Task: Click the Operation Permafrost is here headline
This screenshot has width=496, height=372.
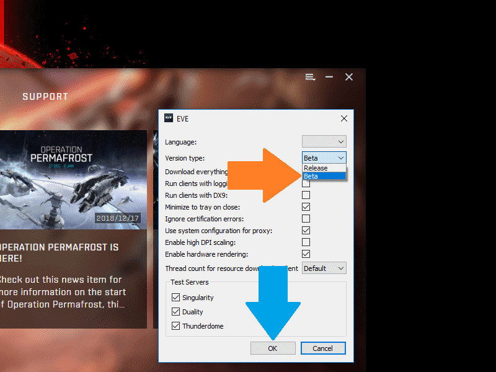Action: [x=59, y=253]
